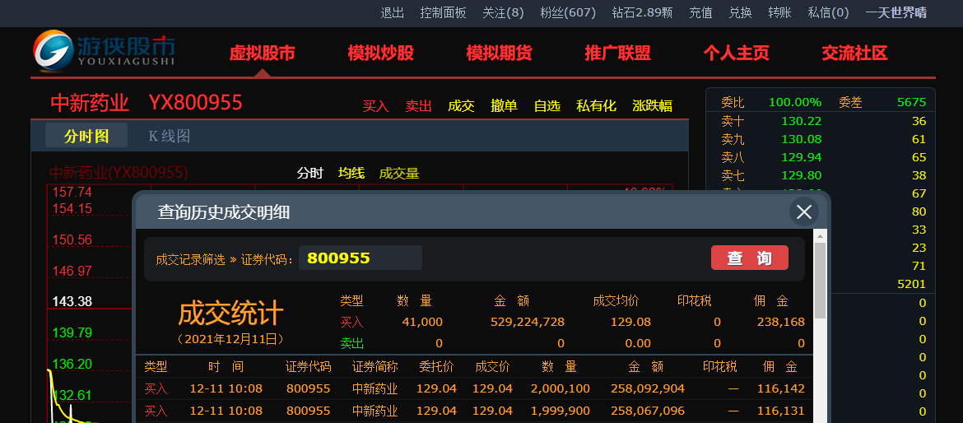
Task: Toggle the 成交量 chart legend
Action: [x=399, y=173]
